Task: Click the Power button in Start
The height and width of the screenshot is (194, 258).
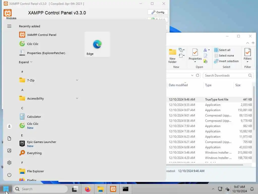Action: (x=9, y=175)
